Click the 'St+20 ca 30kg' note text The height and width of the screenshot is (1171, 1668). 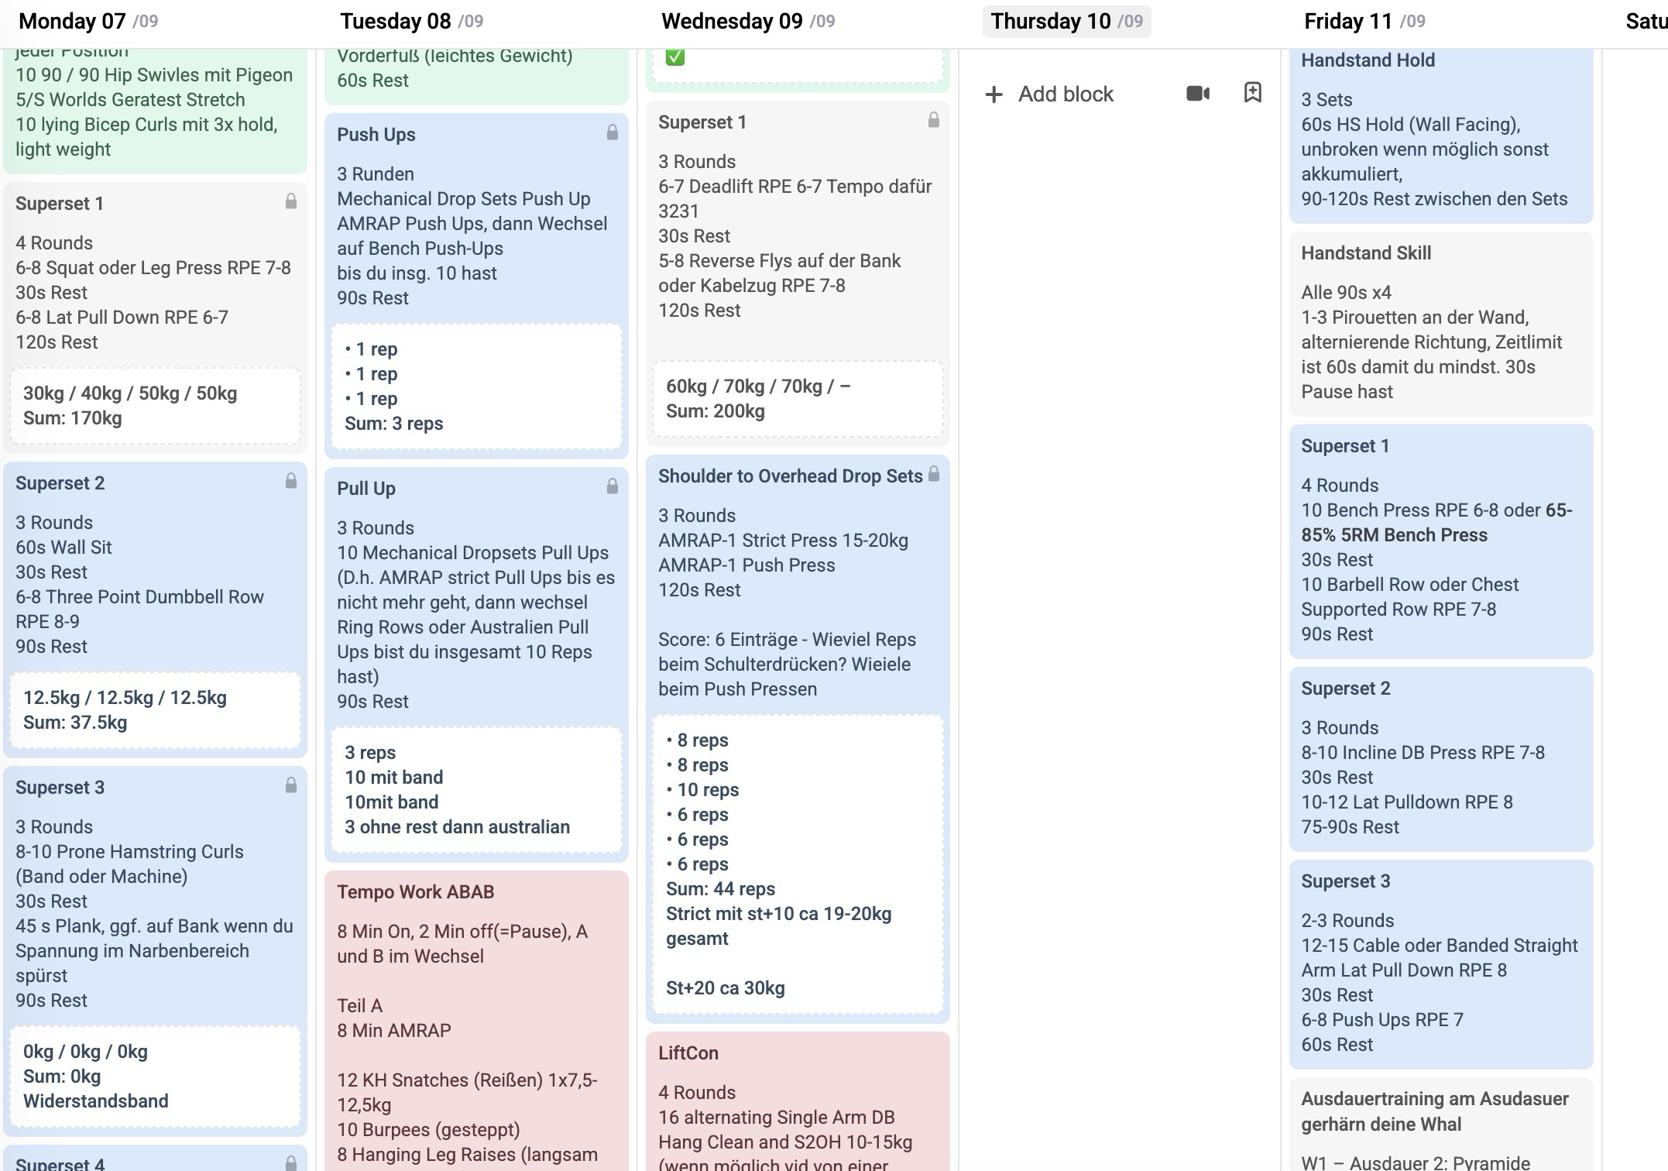726,988
